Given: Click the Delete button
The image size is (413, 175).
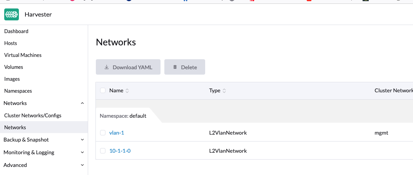Looking at the screenshot, I should click(x=185, y=67).
